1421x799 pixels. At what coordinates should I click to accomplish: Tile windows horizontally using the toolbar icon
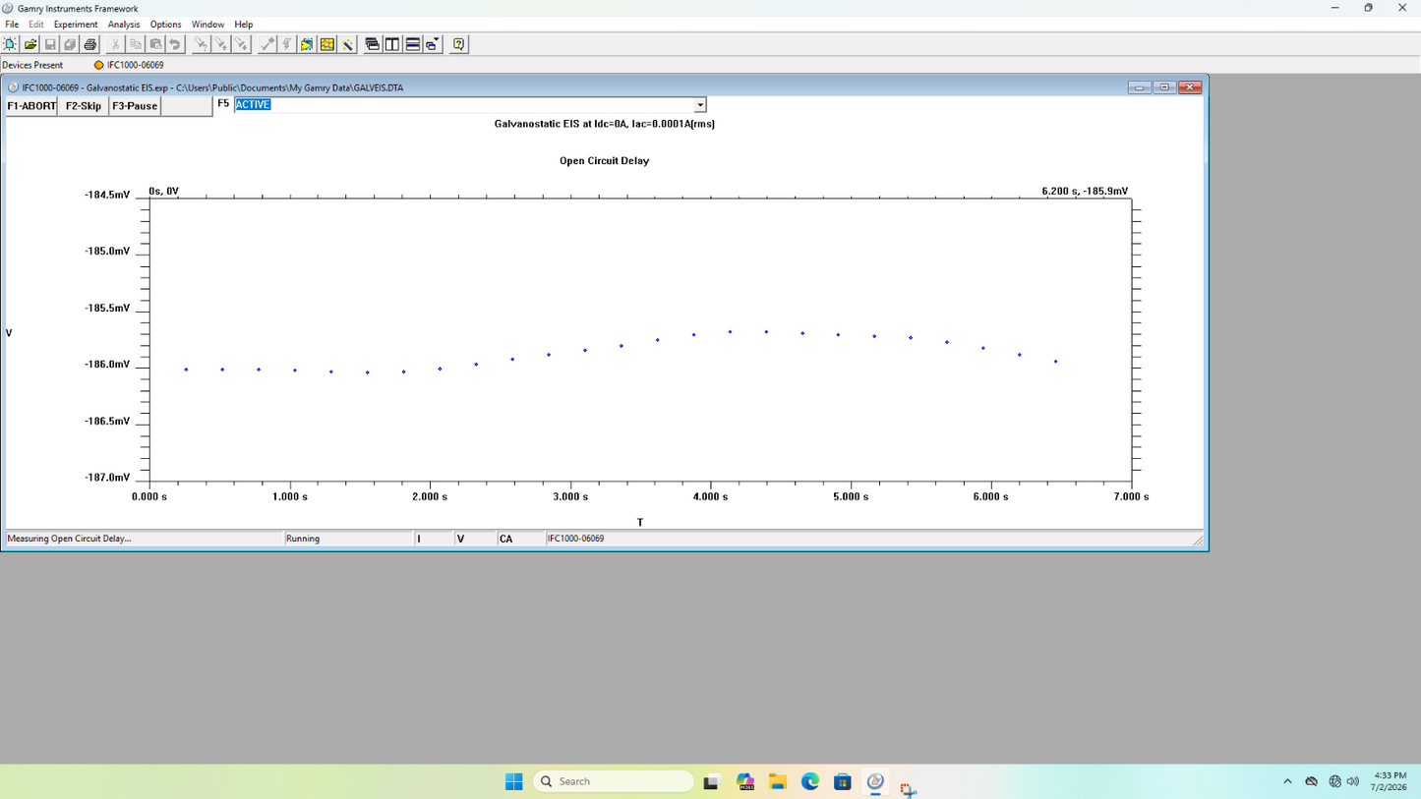click(x=413, y=44)
